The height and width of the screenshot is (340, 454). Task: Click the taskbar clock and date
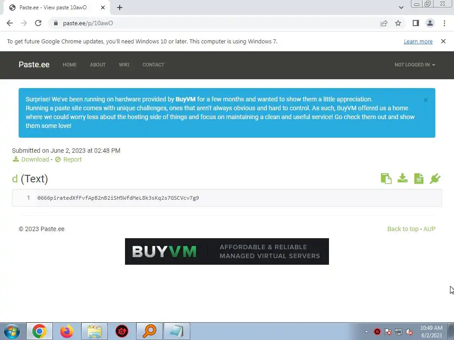click(431, 332)
